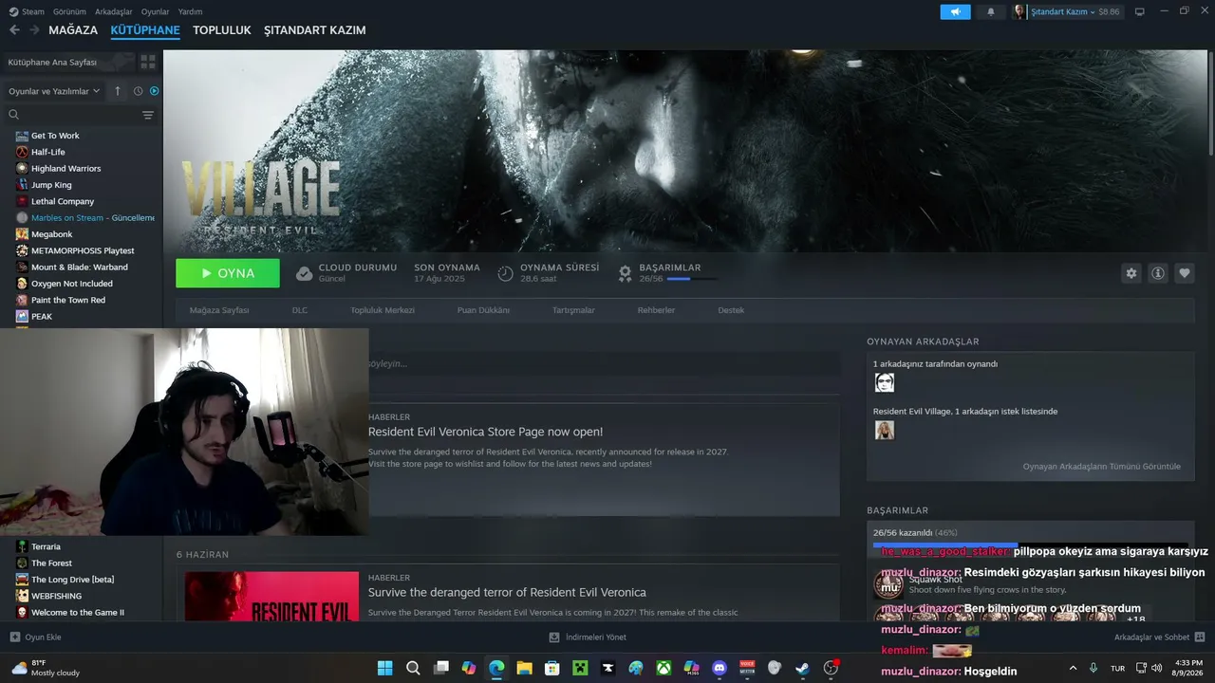Open game settings gear for Resident Evil Village
This screenshot has width=1215, height=683.
(x=1131, y=273)
